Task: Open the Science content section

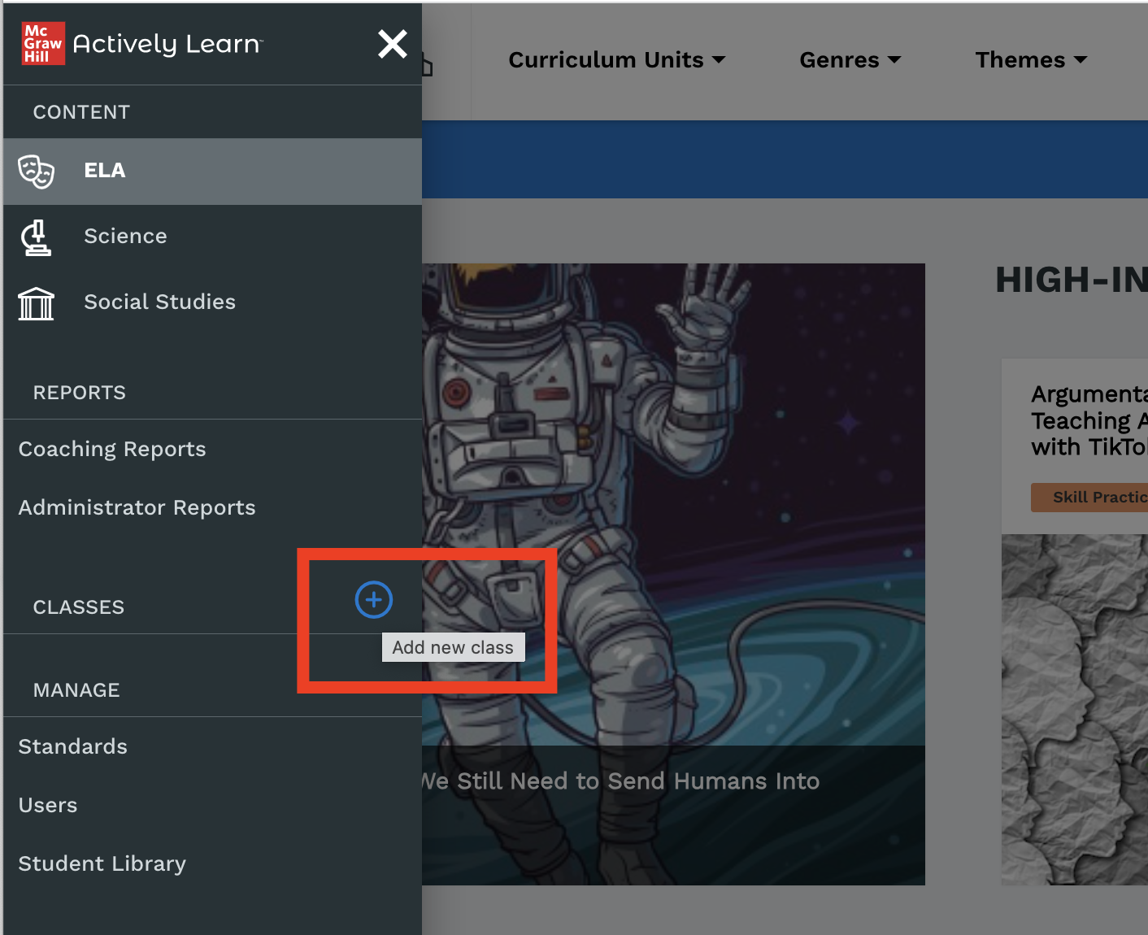Action: click(x=213, y=237)
